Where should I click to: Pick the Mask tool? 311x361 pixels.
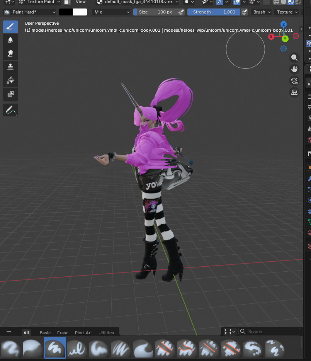pos(10,94)
